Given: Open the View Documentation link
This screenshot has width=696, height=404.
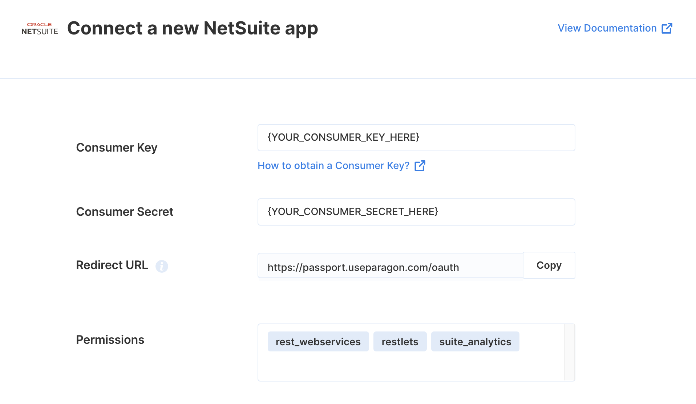Looking at the screenshot, I should tap(615, 28).
